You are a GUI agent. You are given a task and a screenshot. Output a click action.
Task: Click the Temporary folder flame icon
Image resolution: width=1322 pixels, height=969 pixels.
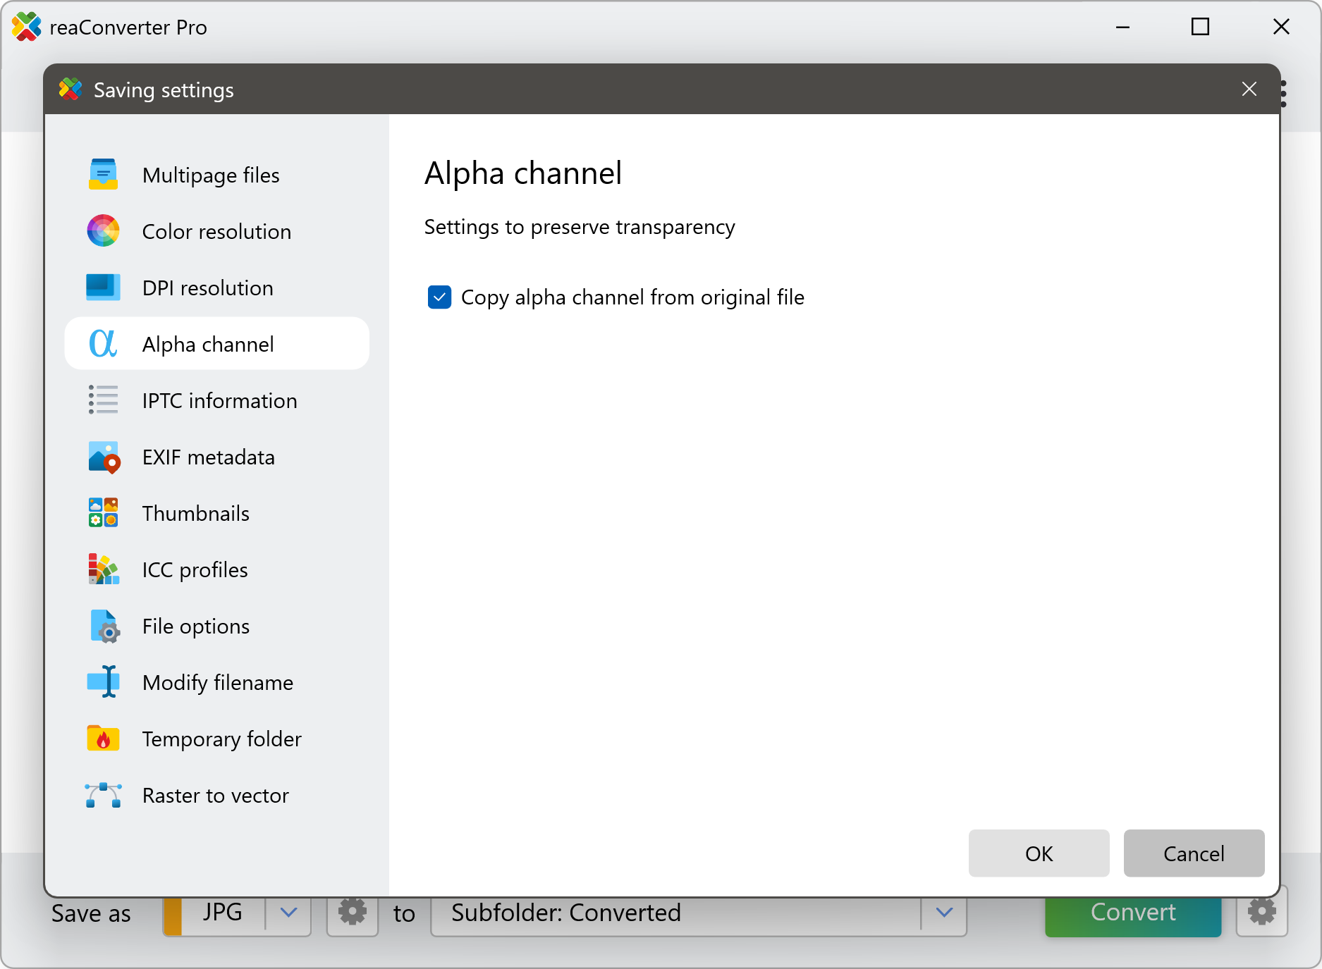[x=103, y=739]
